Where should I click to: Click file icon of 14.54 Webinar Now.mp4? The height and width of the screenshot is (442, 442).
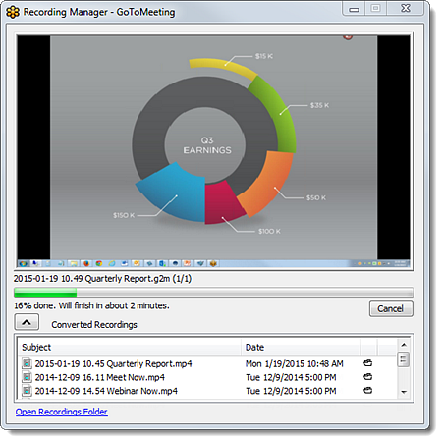[x=27, y=391]
